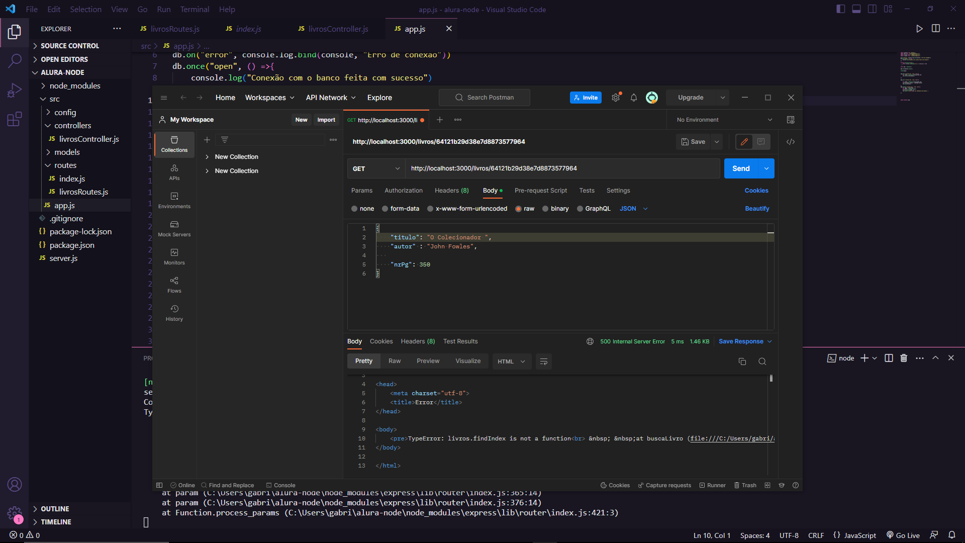Open Postman Collections sidebar tab
Viewport: 965px width, 543px height.
tap(174, 144)
